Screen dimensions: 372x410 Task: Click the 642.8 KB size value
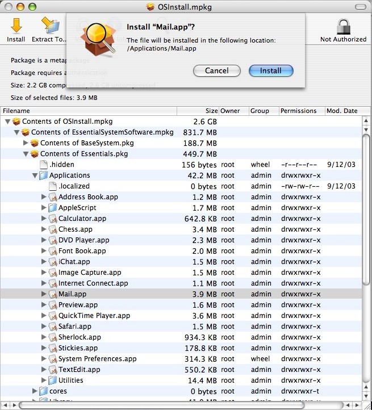pyautogui.click(x=200, y=219)
